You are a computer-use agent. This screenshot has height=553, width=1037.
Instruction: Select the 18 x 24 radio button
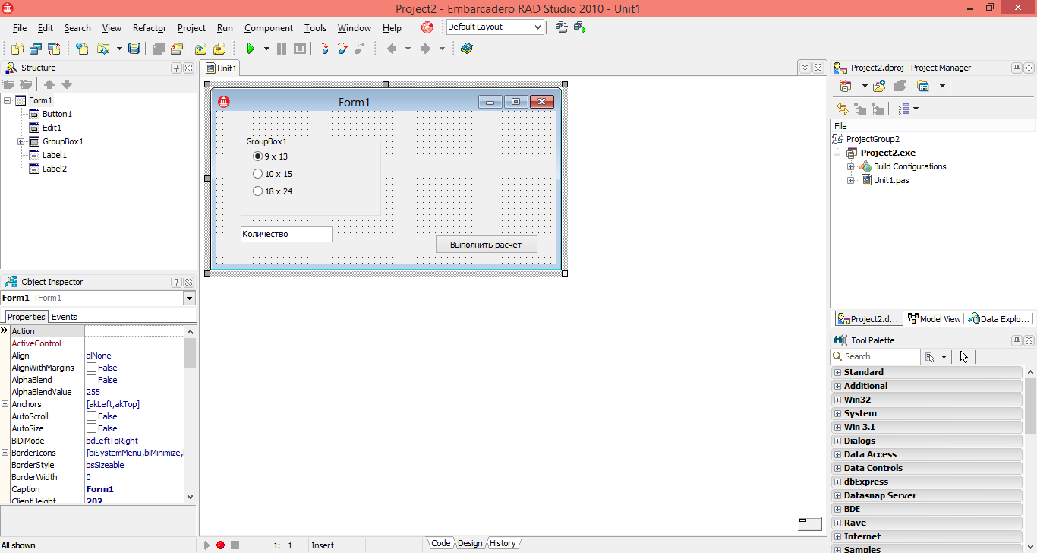[258, 191]
